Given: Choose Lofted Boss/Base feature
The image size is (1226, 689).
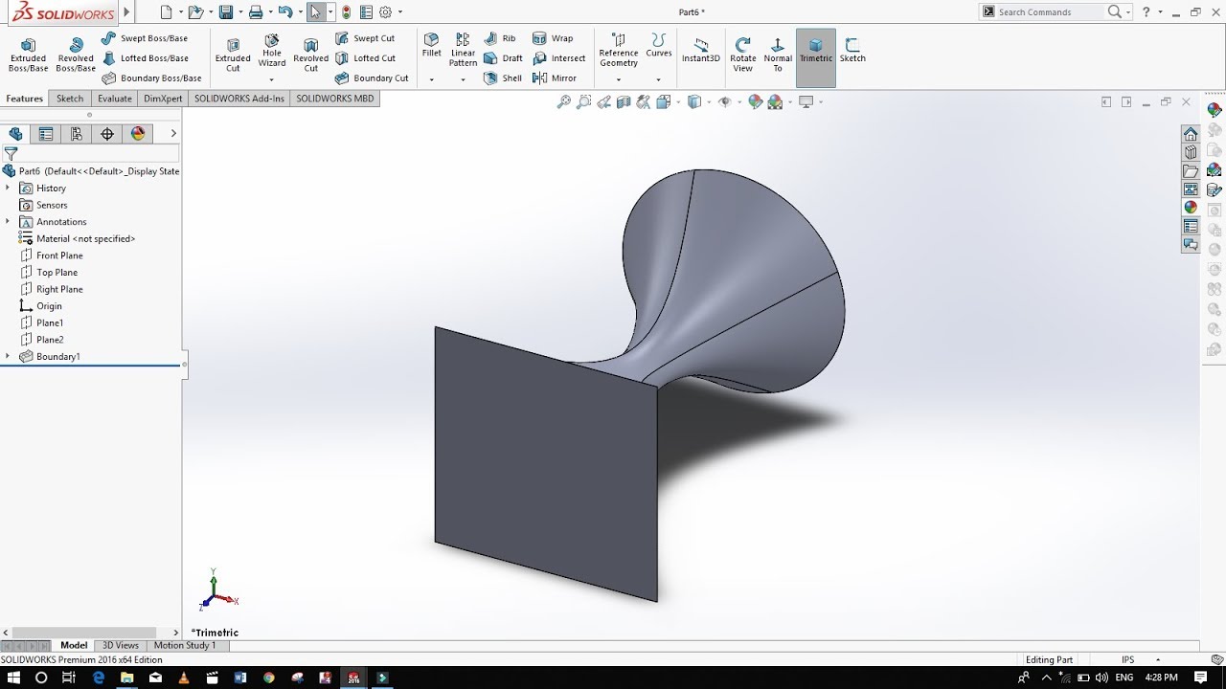Looking at the screenshot, I should 145,58.
